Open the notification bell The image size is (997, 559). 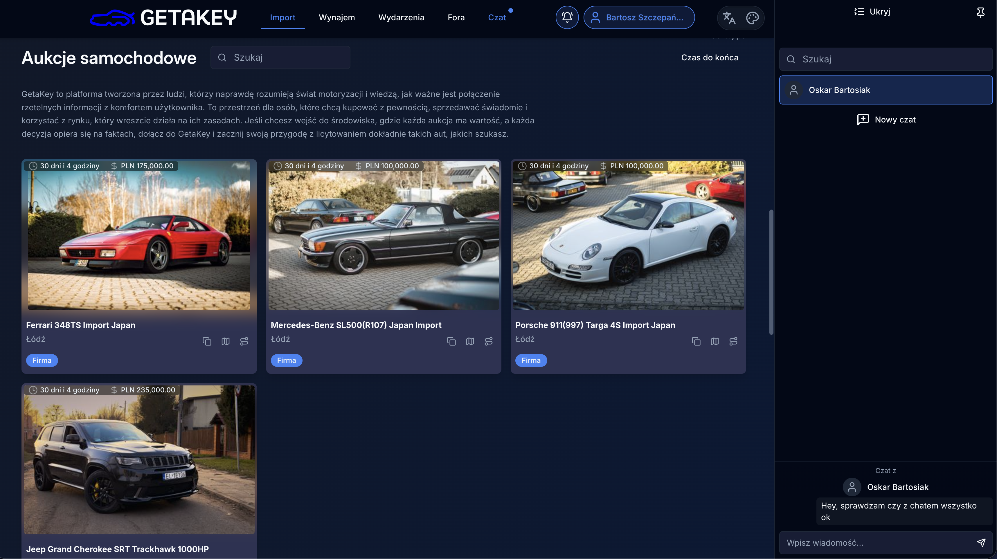567,17
